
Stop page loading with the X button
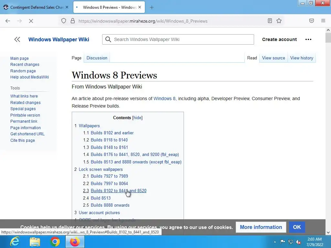tap(31, 21)
